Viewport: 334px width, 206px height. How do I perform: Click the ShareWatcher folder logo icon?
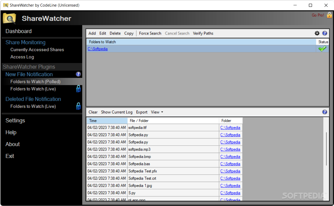pyautogui.click(x=10, y=18)
